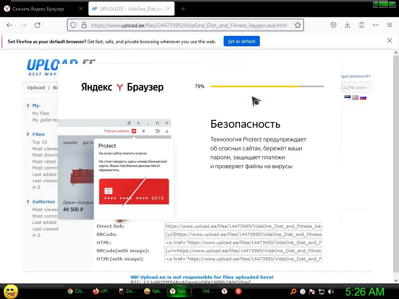
Task: Close the UPLOAD.EE tab
Action: [168, 9]
